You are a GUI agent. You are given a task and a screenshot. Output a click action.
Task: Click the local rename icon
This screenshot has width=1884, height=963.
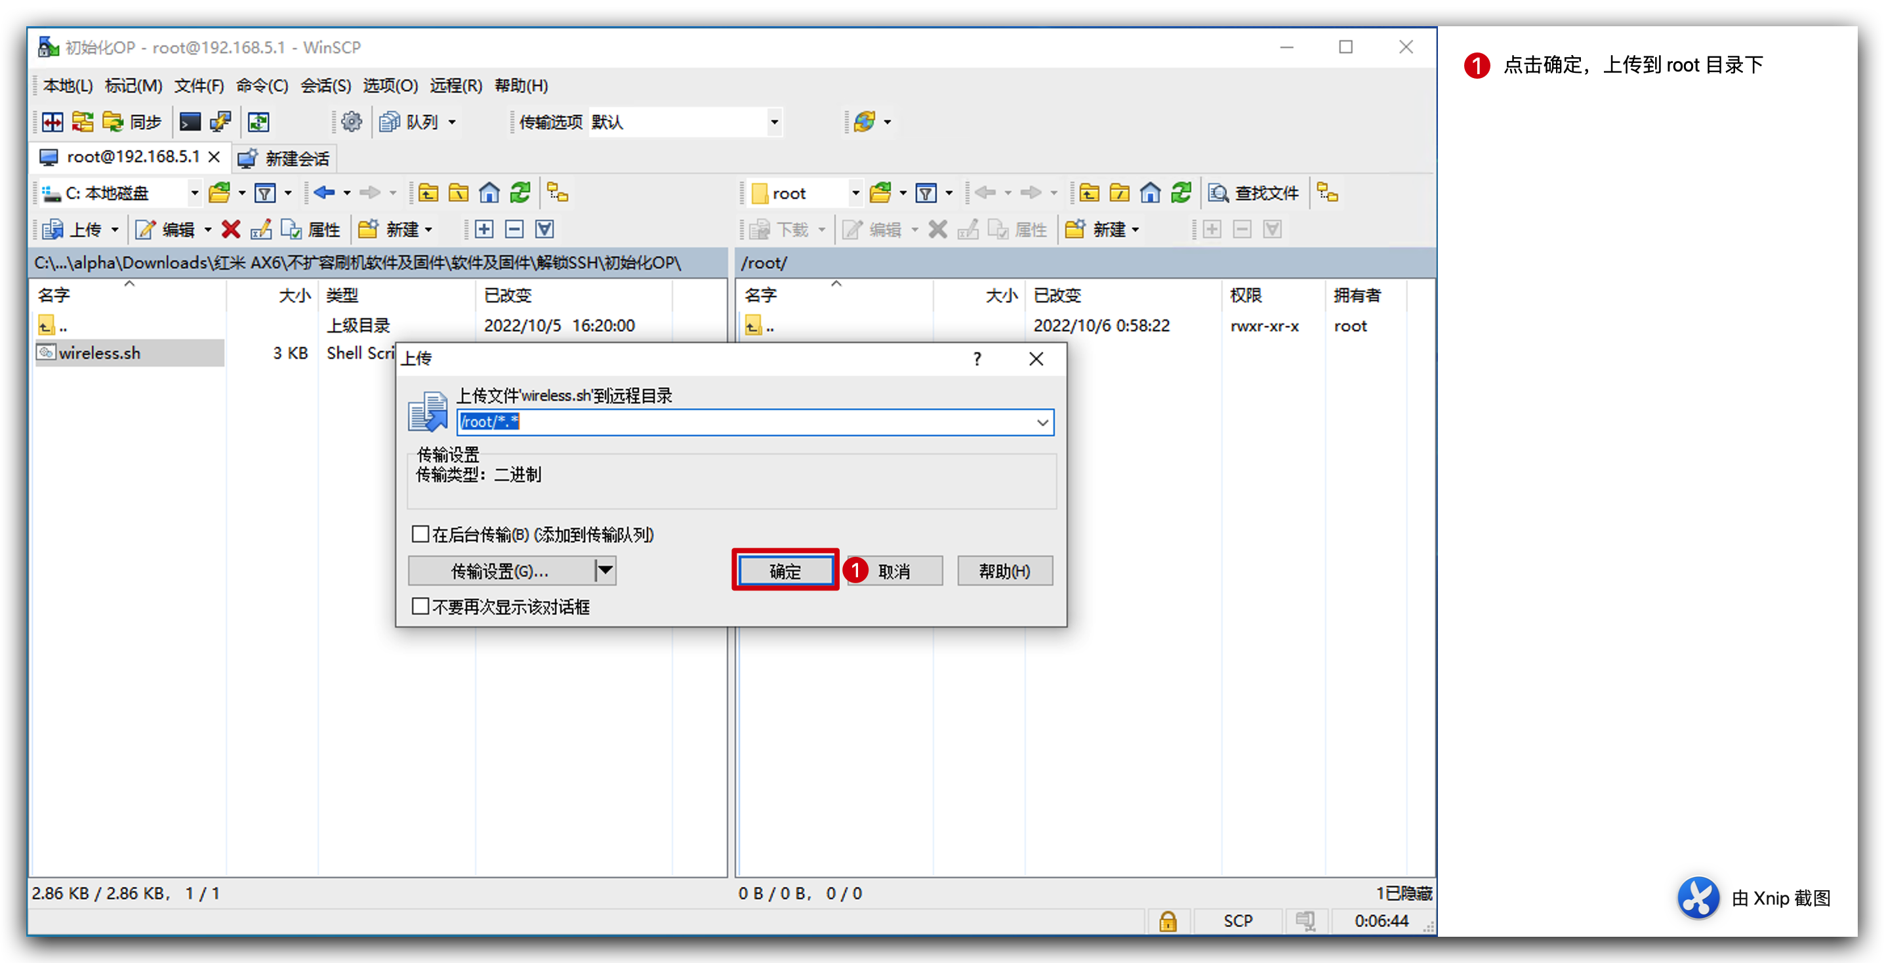coord(261,230)
